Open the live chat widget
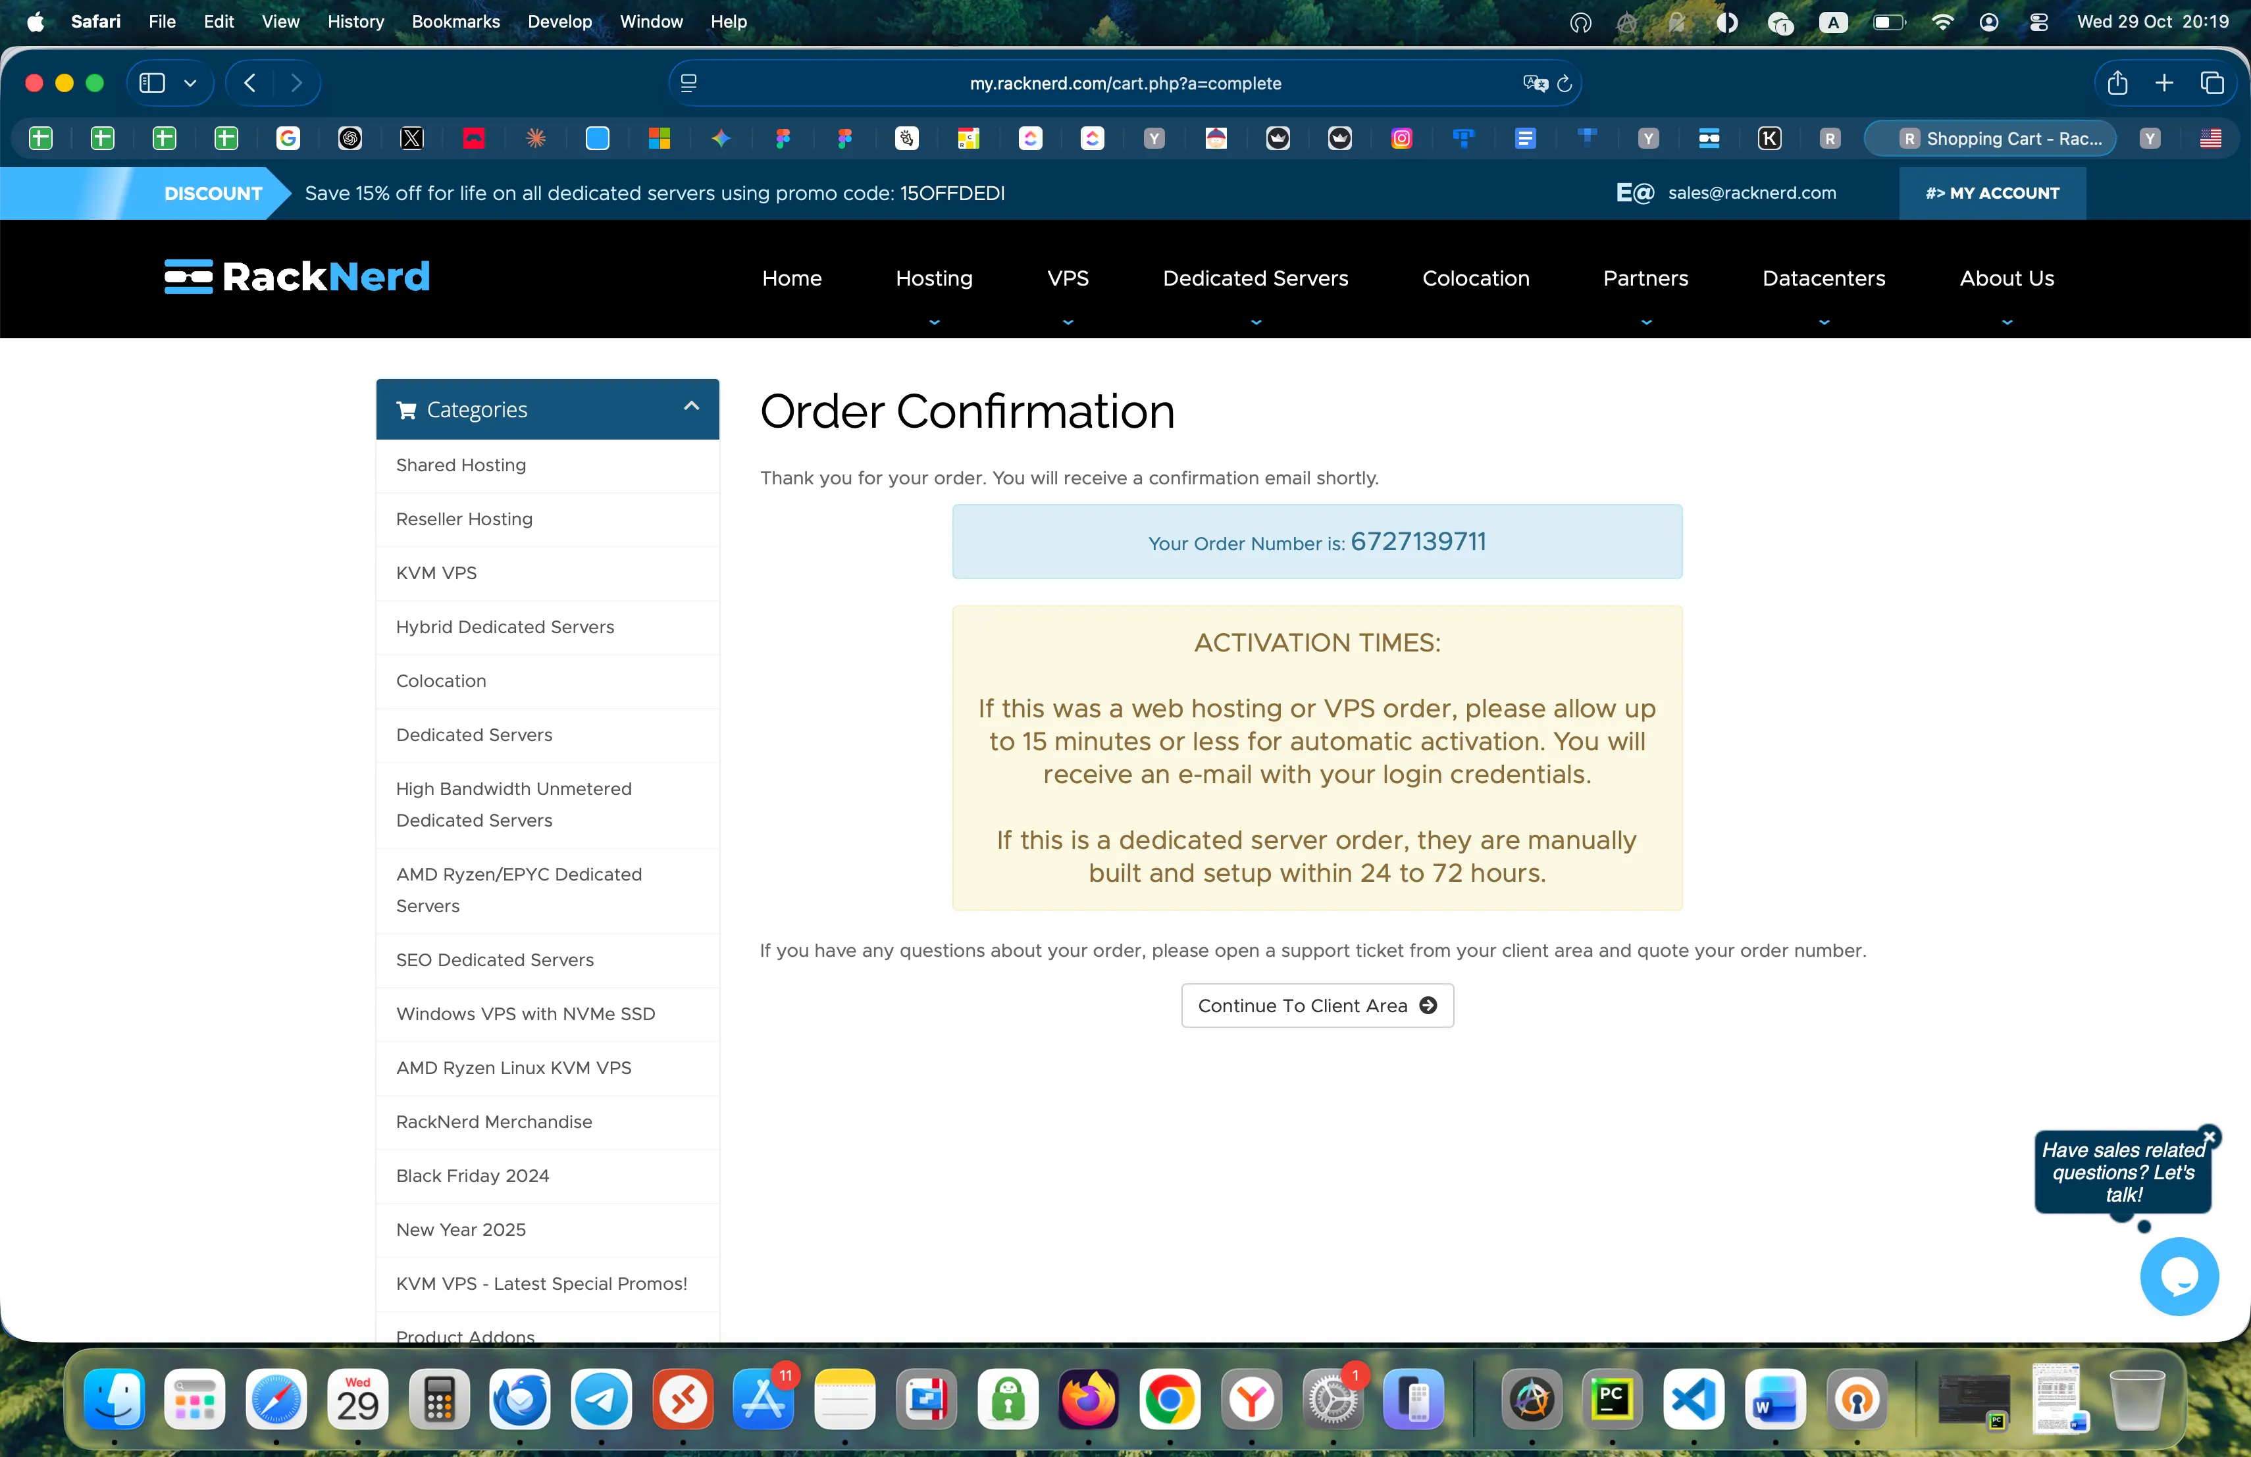 point(2179,1277)
